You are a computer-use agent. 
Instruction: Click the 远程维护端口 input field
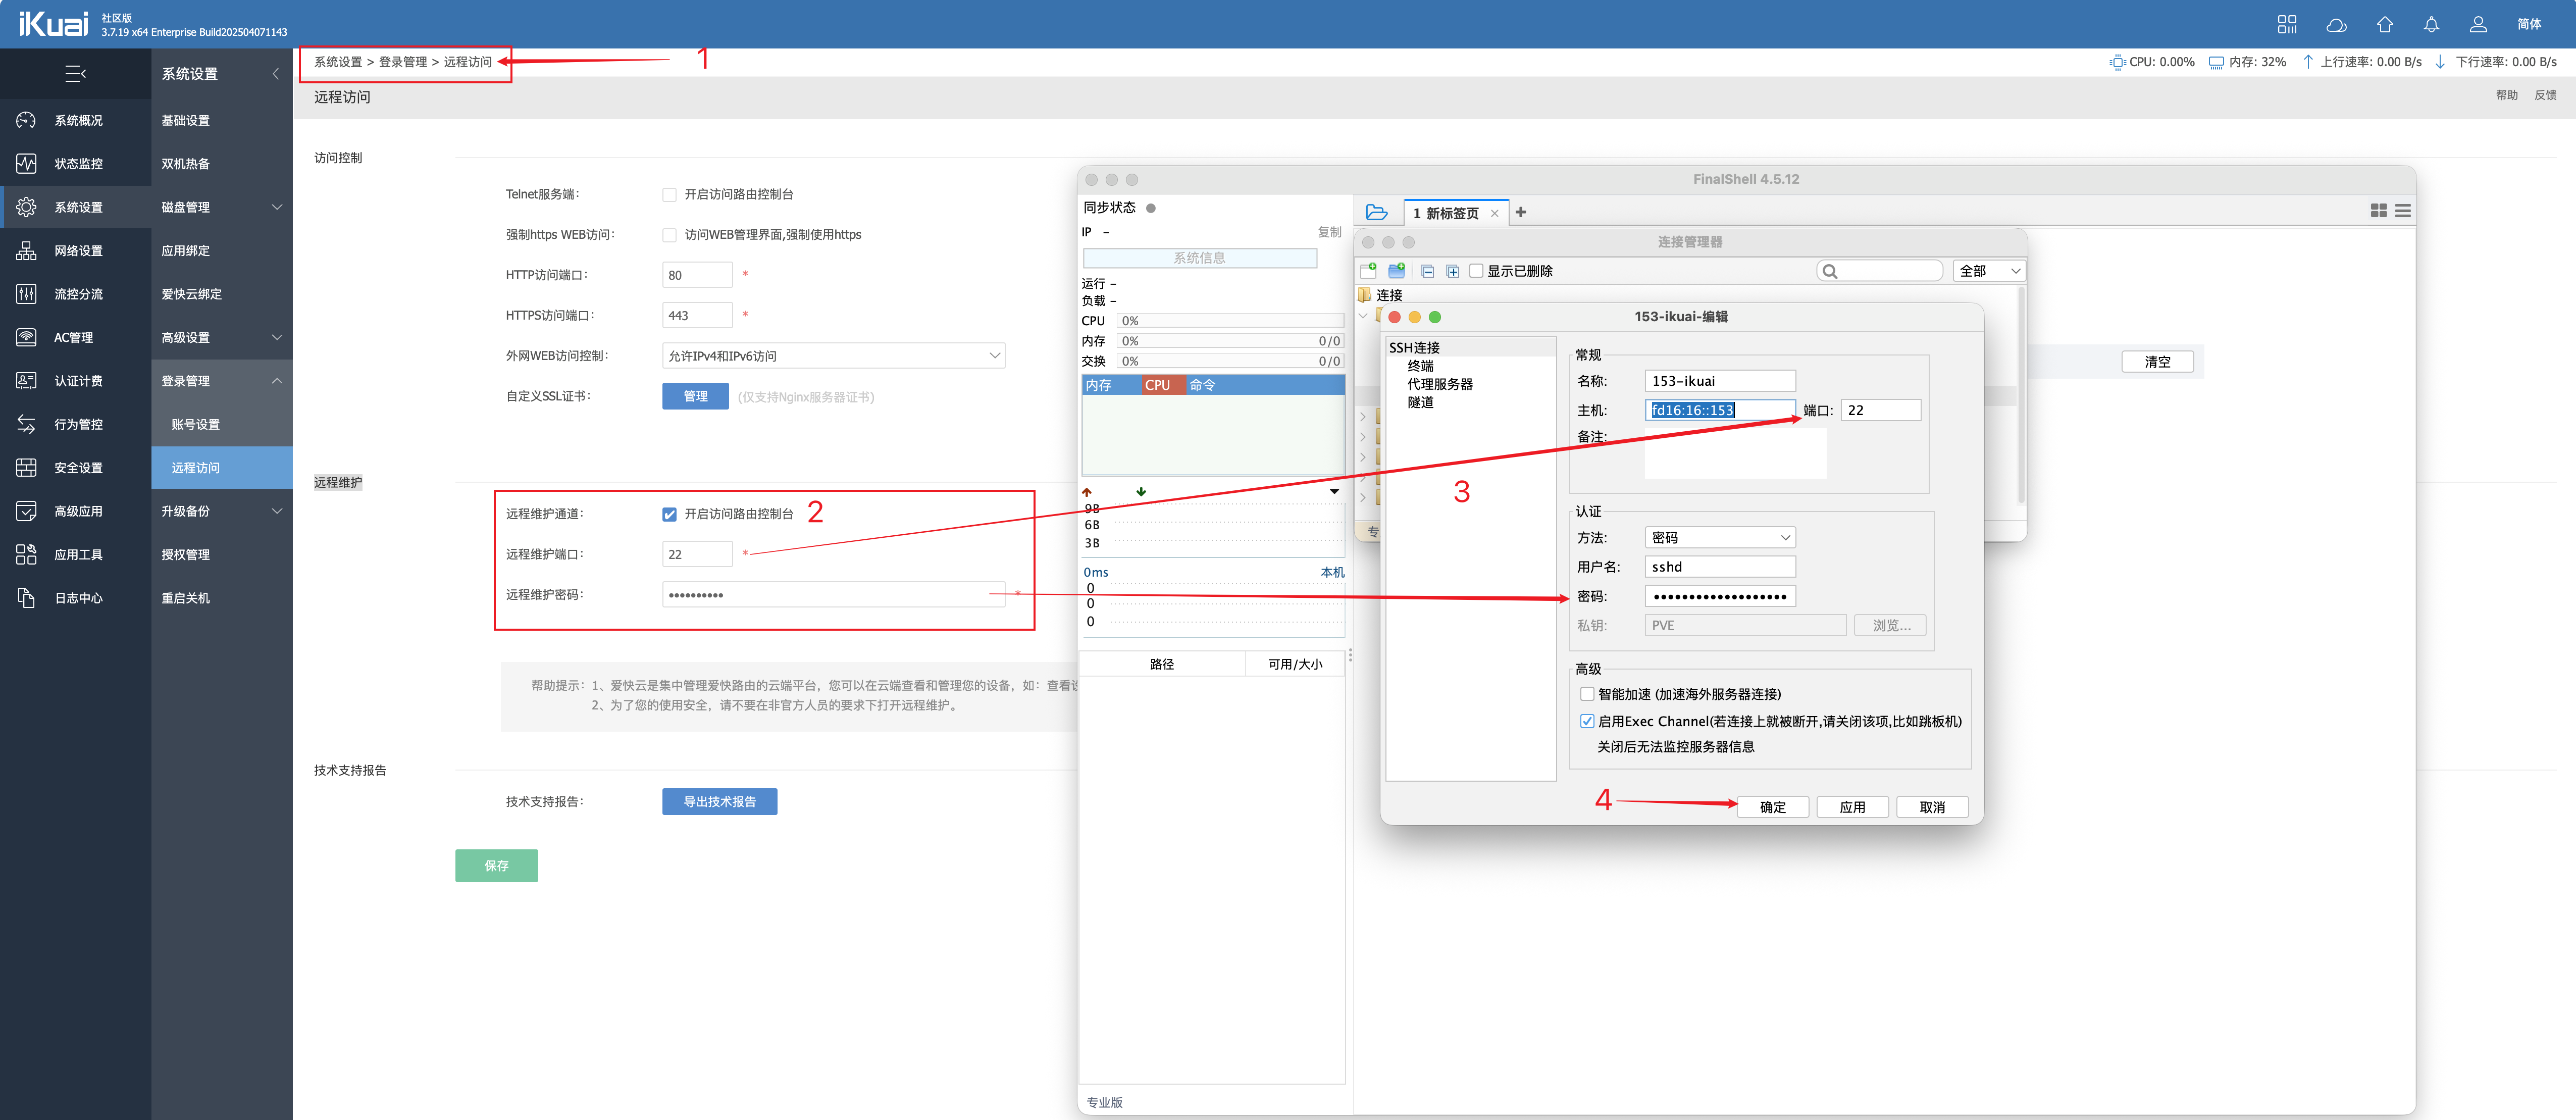697,554
